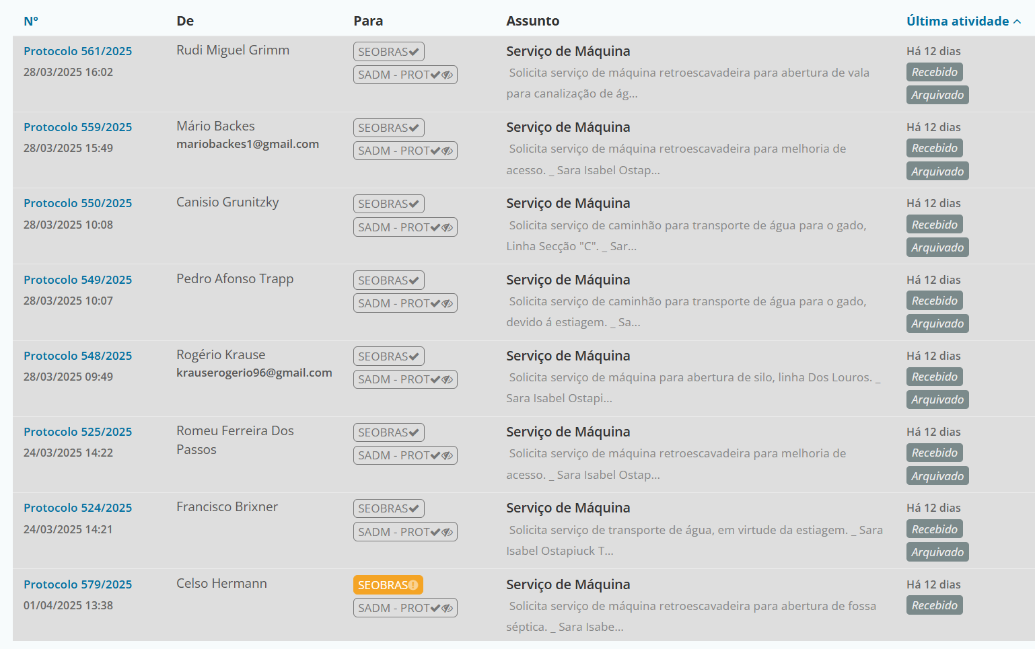
Task: Click SEOBRAS checkmark tag for Protocolo 559
Action: tap(388, 128)
